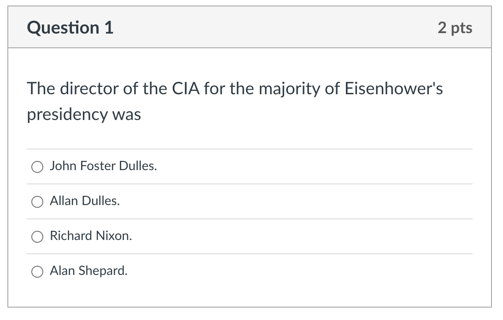Click the word 'CIA' in the question
Image resolution: width=503 pixels, height=320 pixels.
pyautogui.click(x=186, y=89)
